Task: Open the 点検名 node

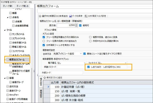Action: click(15, 17)
